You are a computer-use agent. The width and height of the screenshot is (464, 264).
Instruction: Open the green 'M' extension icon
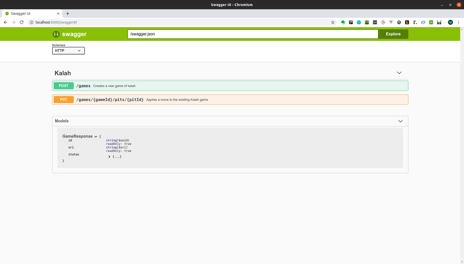(x=367, y=22)
